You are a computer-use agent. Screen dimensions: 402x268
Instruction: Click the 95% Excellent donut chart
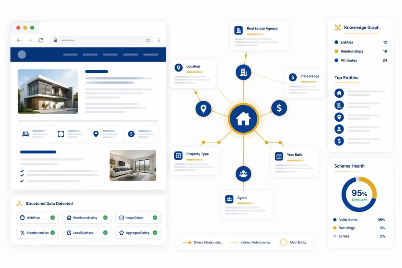coord(359,195)
